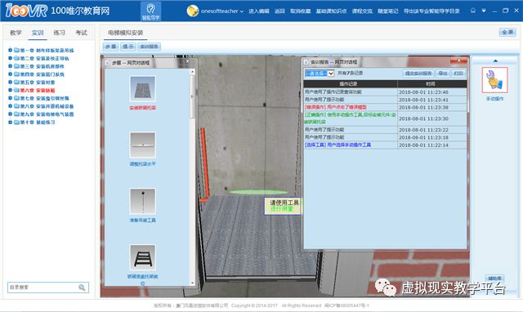The image size is (523, 312).
Task: Expand the 第二章 tree node
Action: coord(10,58)
